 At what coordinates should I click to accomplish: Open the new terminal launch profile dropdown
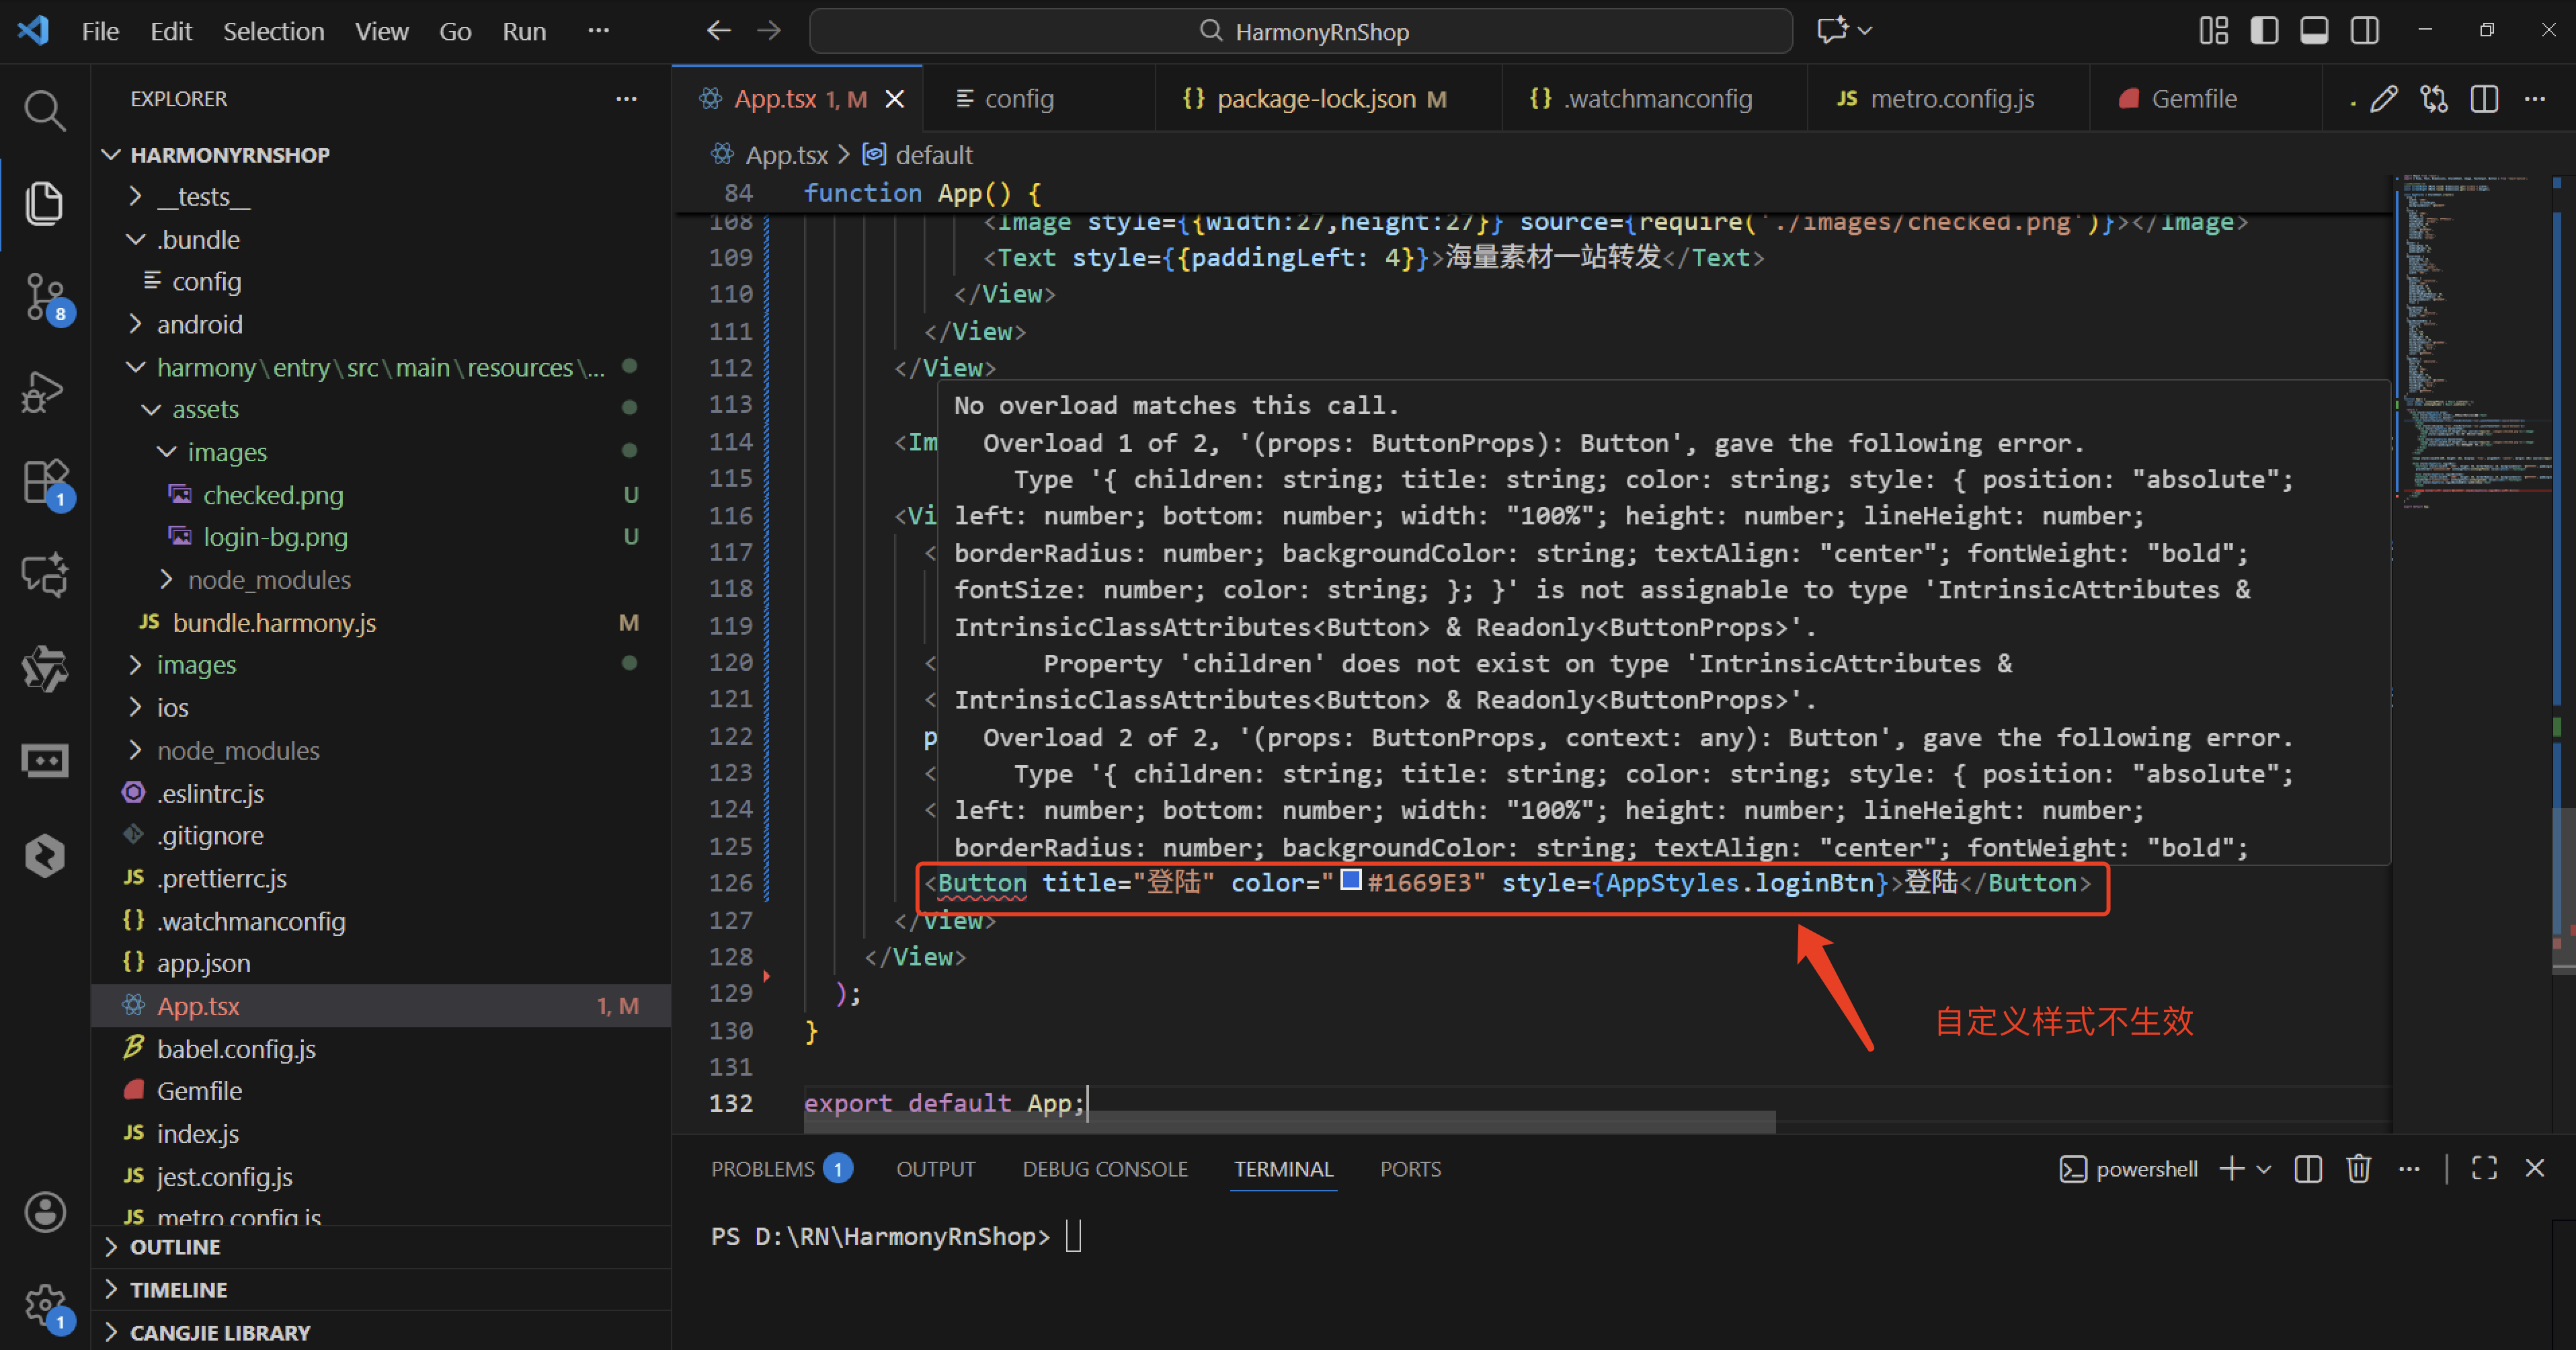pos(2264,1169)
